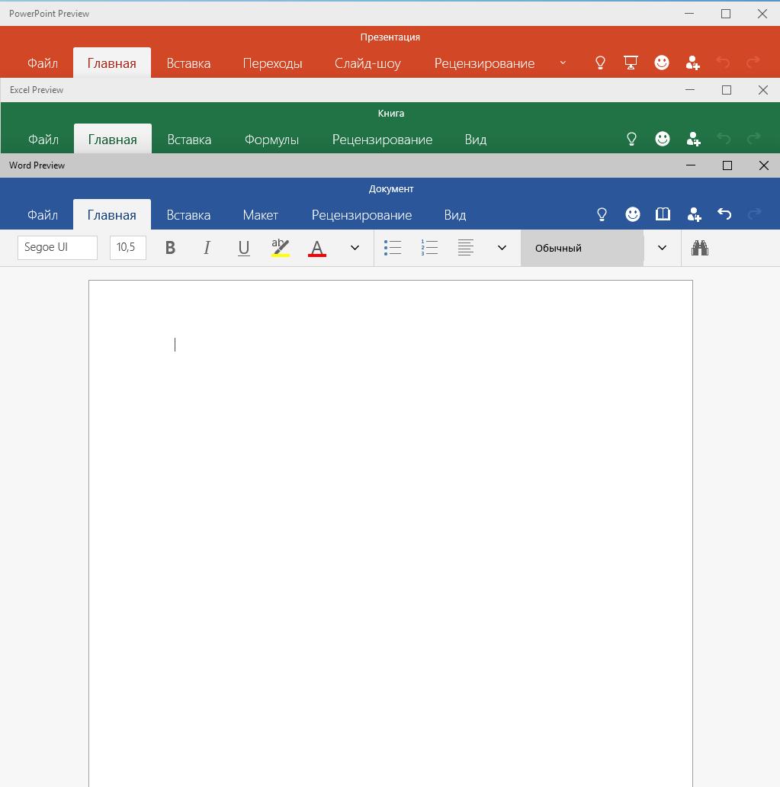Viewport: 780px width, 787px height.
Task: Share presentation via person-plus icon in PowerPoint
Action: pos(692,63)
